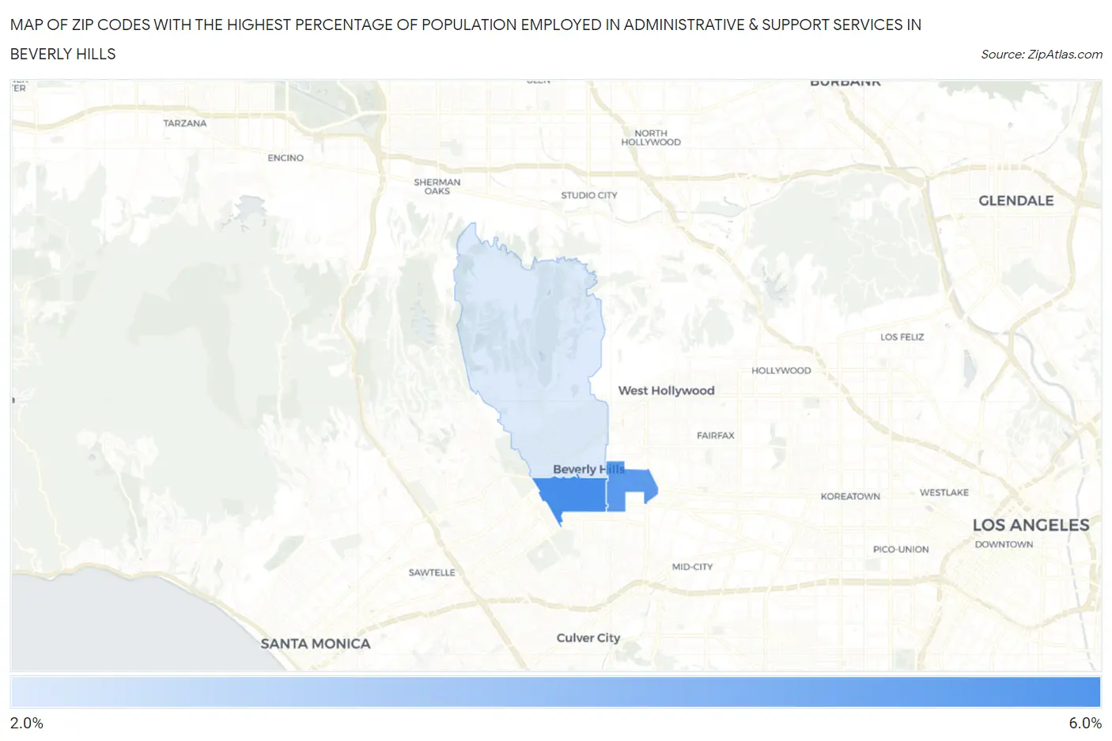Click the DOWNTOWN map label

tap(1004, 545)
